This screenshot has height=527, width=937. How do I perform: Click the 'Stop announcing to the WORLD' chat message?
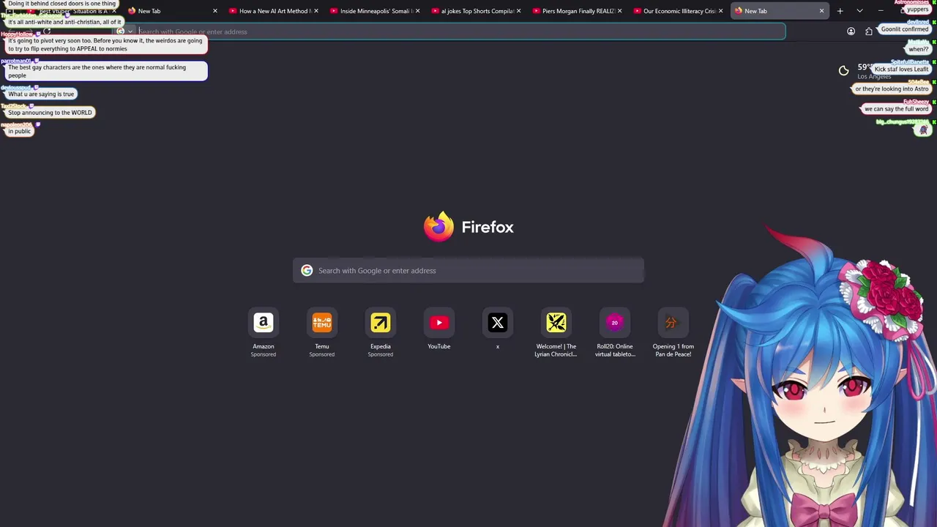tap(50, 113)
